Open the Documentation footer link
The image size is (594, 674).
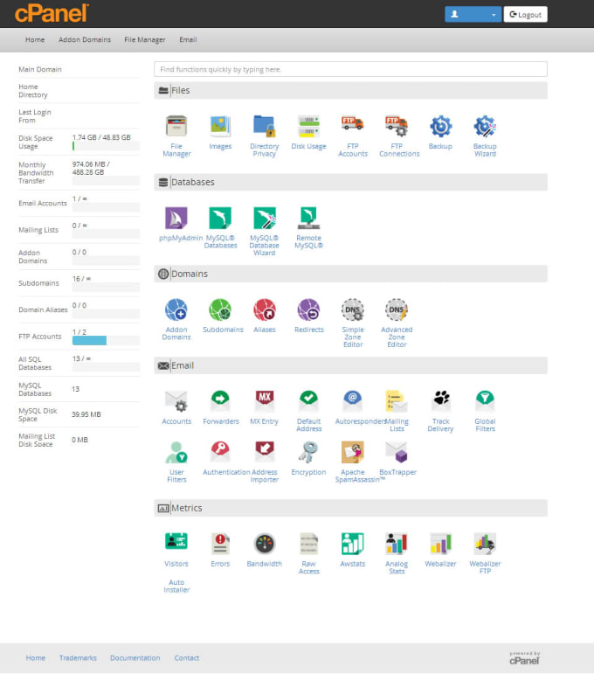(x=135, y=657)
